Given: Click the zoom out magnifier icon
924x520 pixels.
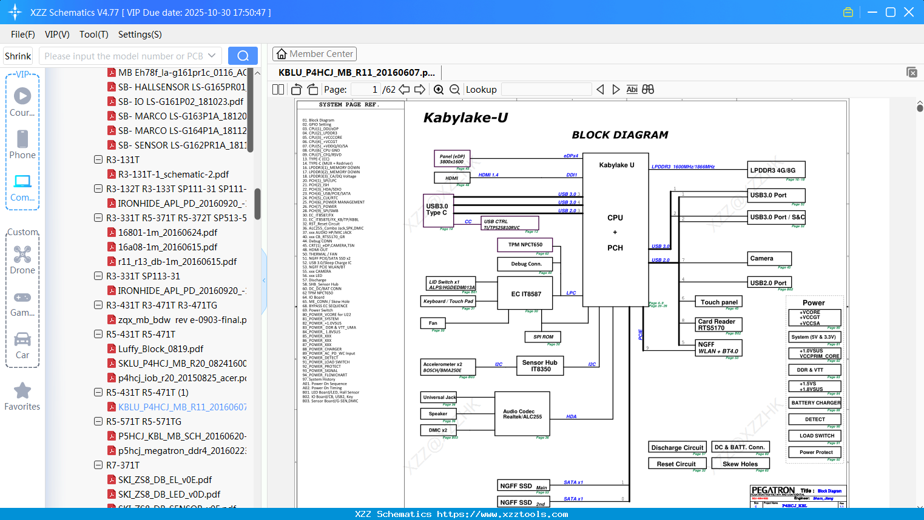Looking at the screenshot, I should [454, 90].
